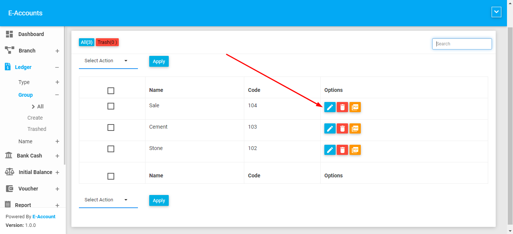Select the Cement row checkbox

110,127
